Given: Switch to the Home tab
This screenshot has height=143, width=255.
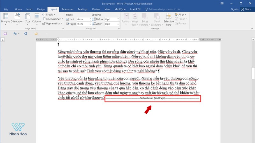Looking at the screenshot, I should 18,10.
